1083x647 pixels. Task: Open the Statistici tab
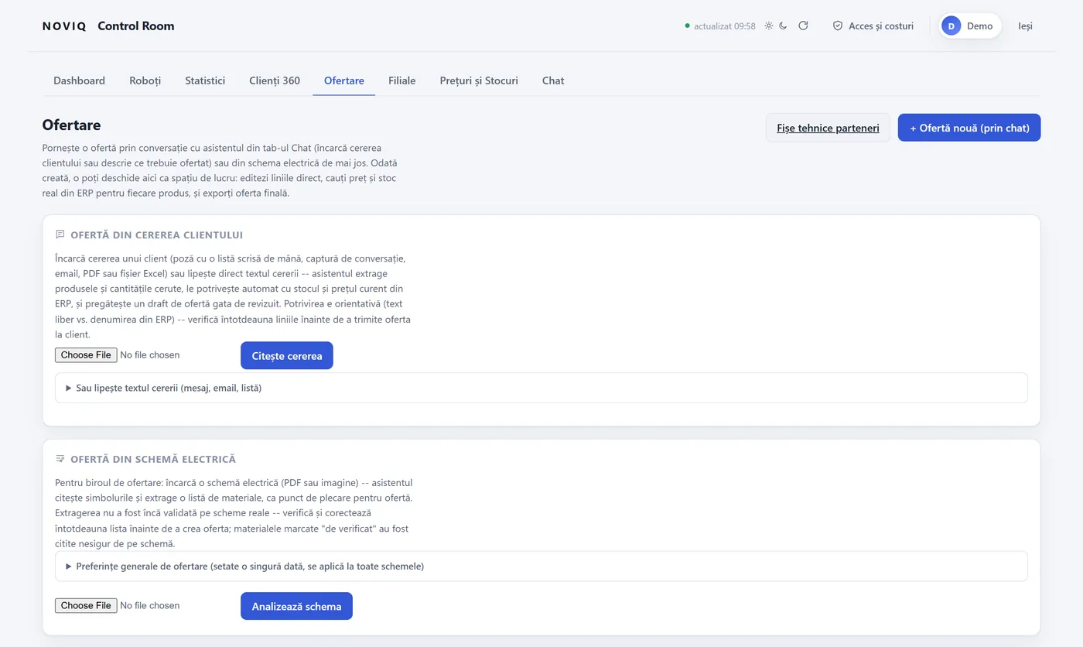205,80
